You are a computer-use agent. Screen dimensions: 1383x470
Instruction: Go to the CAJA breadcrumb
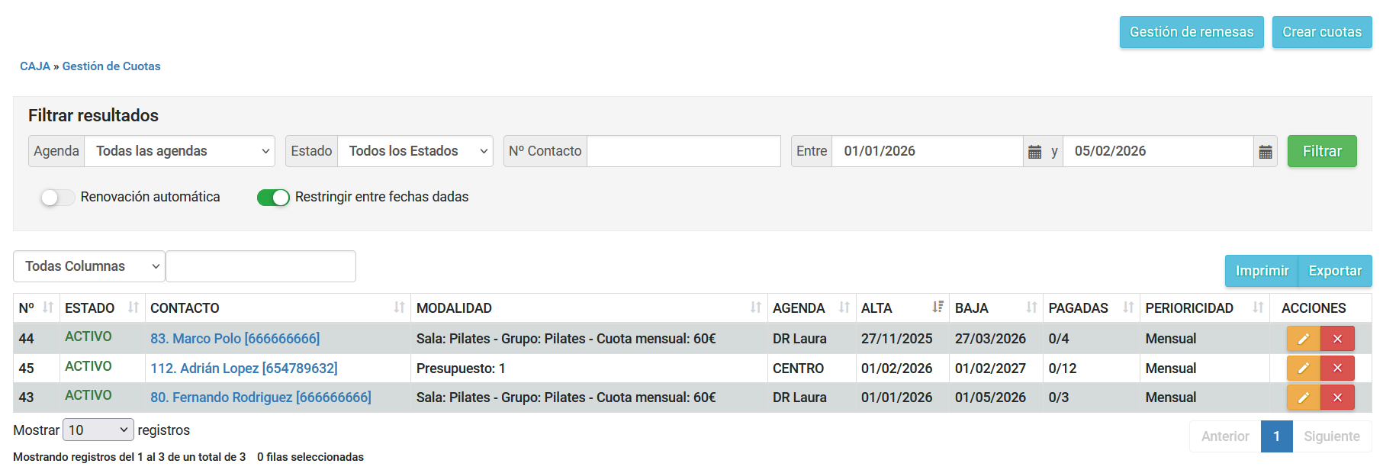[34, 66]
